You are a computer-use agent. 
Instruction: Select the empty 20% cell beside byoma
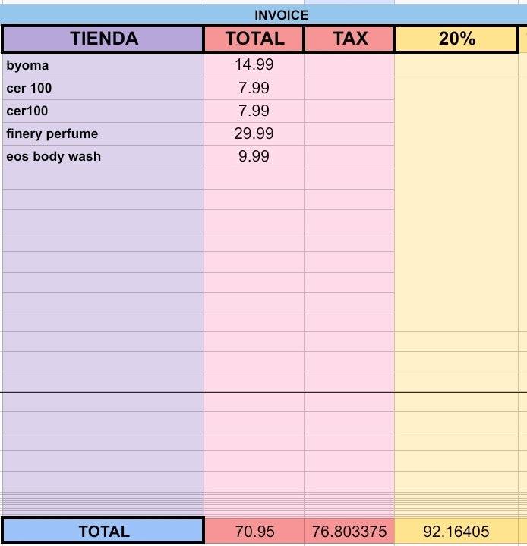pyautogui.click(x=456, y=65)
